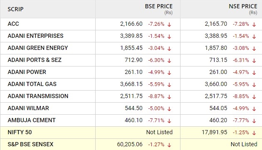The height and width of the screenshot is (150, 262).
Task: Click Nifty 50 NSE down arrow icon
Action: (x=254, y=133)
